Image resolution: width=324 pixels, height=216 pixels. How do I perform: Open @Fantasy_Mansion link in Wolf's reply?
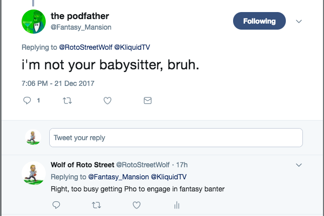(119, 177)
